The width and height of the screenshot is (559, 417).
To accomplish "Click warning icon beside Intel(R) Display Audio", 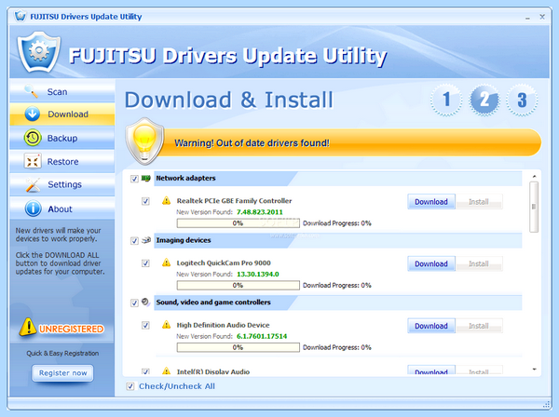I will pyautogui.click(x=166, y=371).
